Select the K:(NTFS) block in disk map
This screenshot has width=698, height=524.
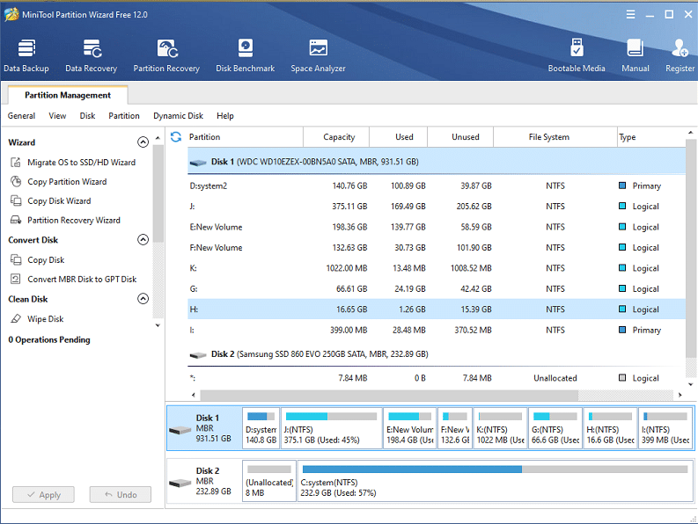(x=500, y=428)
